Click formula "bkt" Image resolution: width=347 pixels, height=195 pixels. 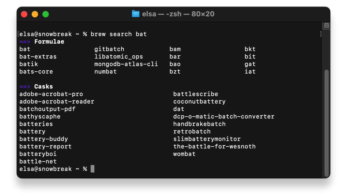250,49
